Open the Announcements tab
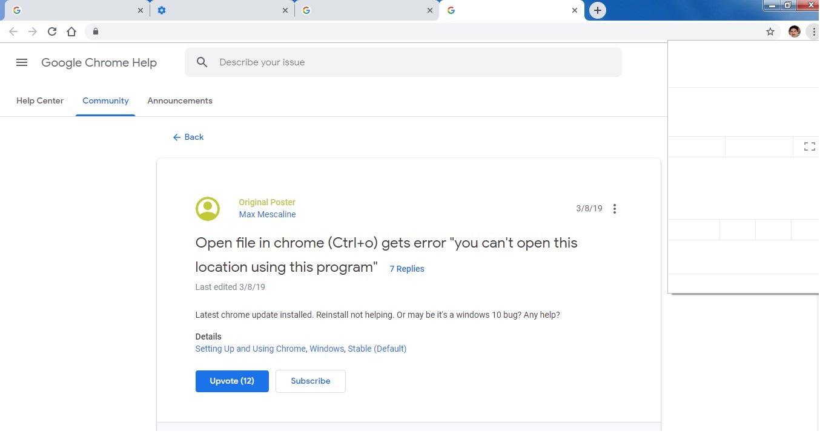Viewport: 820px width, 437px height. click(x=180, y=101)
